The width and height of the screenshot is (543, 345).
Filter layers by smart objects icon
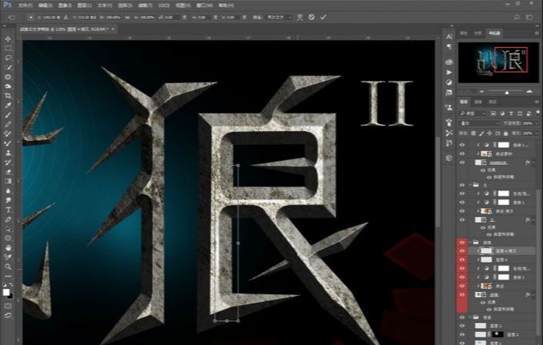528,114
